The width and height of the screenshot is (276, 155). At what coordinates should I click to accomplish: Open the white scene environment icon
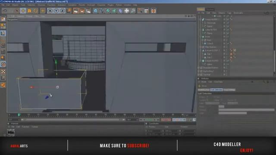[126, 11]
